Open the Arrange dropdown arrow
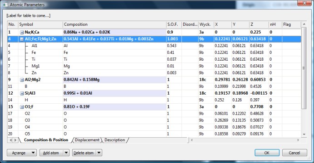Image resolution: width=314 pixels, height=163 pixels. coord(33,153)
